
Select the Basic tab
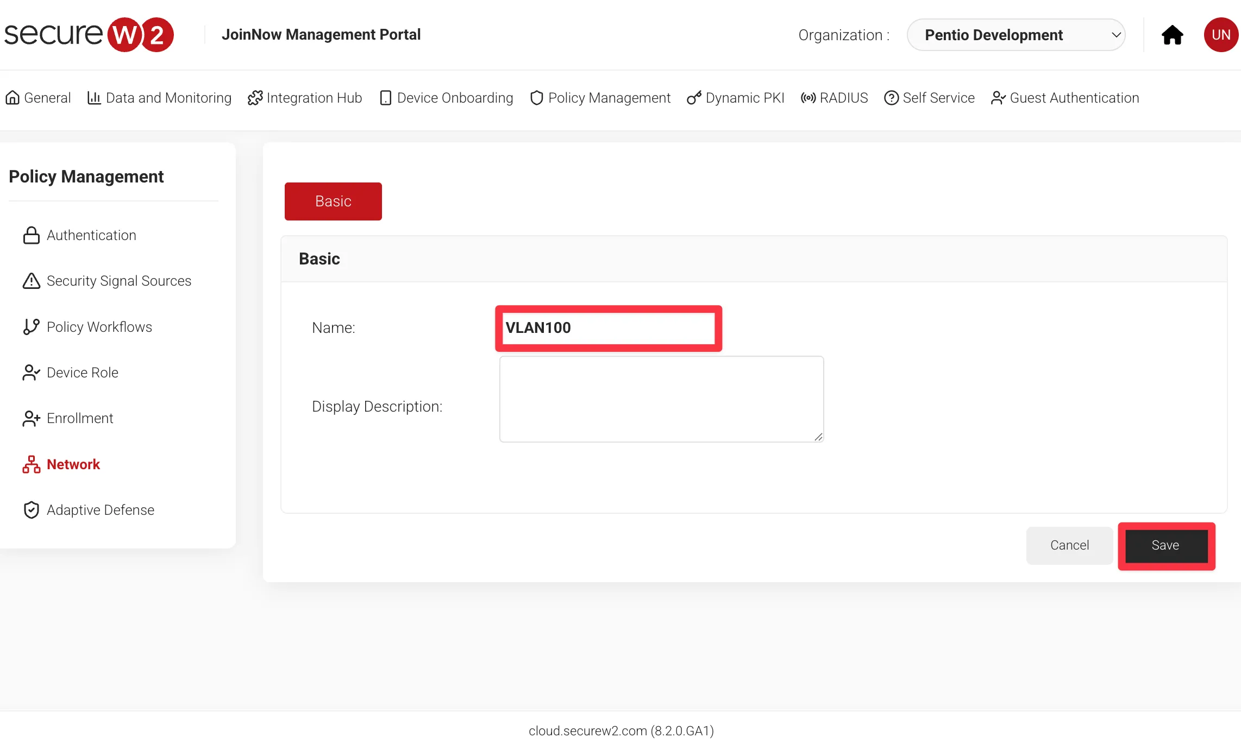click(333, 201)
